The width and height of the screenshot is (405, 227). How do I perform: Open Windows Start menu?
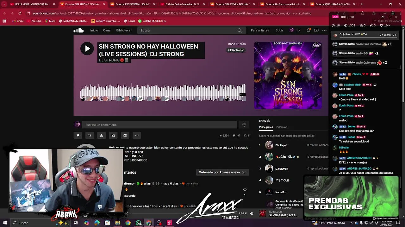[5, 223]
